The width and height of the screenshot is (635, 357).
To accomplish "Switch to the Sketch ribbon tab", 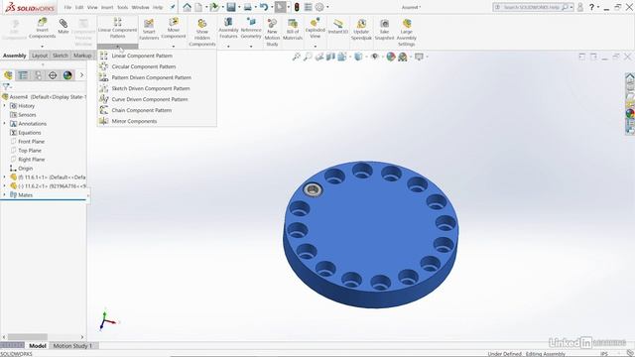I will (x=61, y=56).
